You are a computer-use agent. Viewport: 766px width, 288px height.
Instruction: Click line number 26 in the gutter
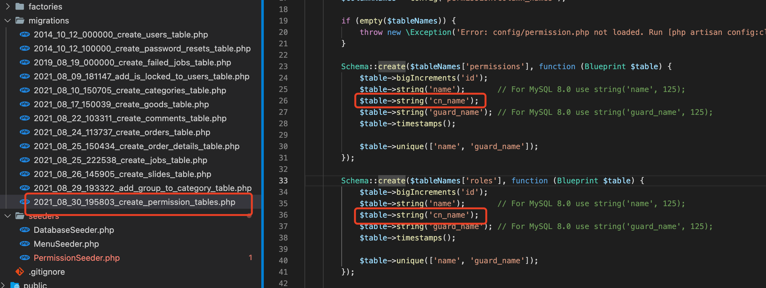click(283, 101)
